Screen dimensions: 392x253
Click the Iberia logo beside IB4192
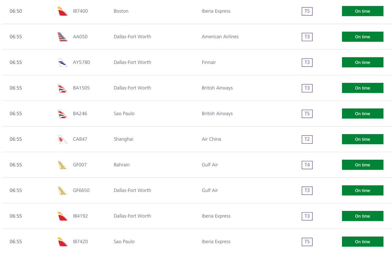(x=62, y=216)
